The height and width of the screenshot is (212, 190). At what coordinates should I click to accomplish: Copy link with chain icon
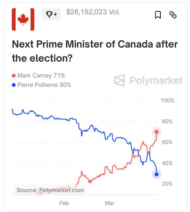173,15
